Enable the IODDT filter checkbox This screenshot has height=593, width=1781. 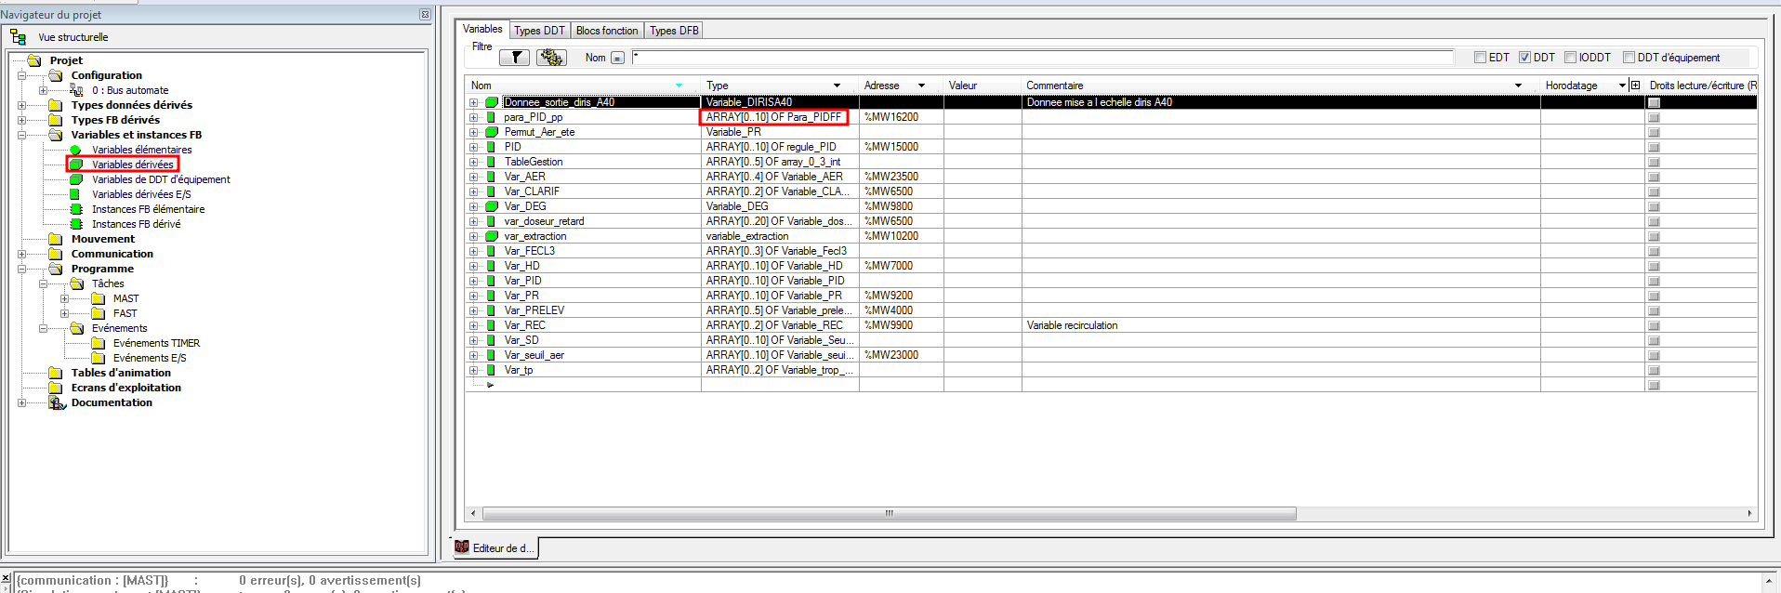tap(1570, 58)
